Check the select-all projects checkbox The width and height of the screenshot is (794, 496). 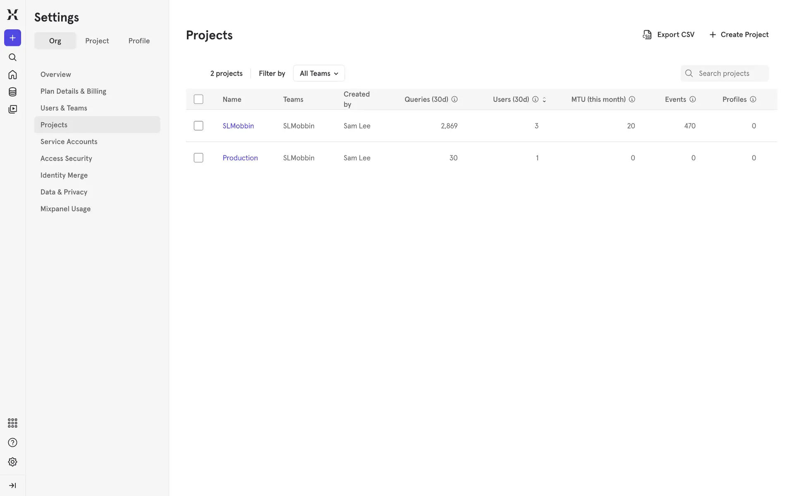coord(198,99)
